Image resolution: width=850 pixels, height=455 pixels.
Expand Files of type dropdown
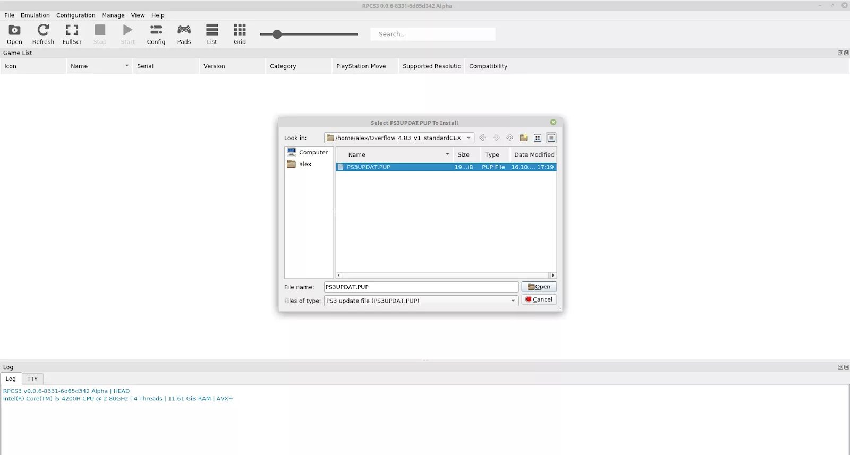[421, 301]
